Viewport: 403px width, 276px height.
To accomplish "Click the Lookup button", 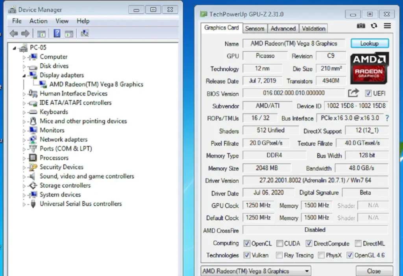I will coord(369,43).
